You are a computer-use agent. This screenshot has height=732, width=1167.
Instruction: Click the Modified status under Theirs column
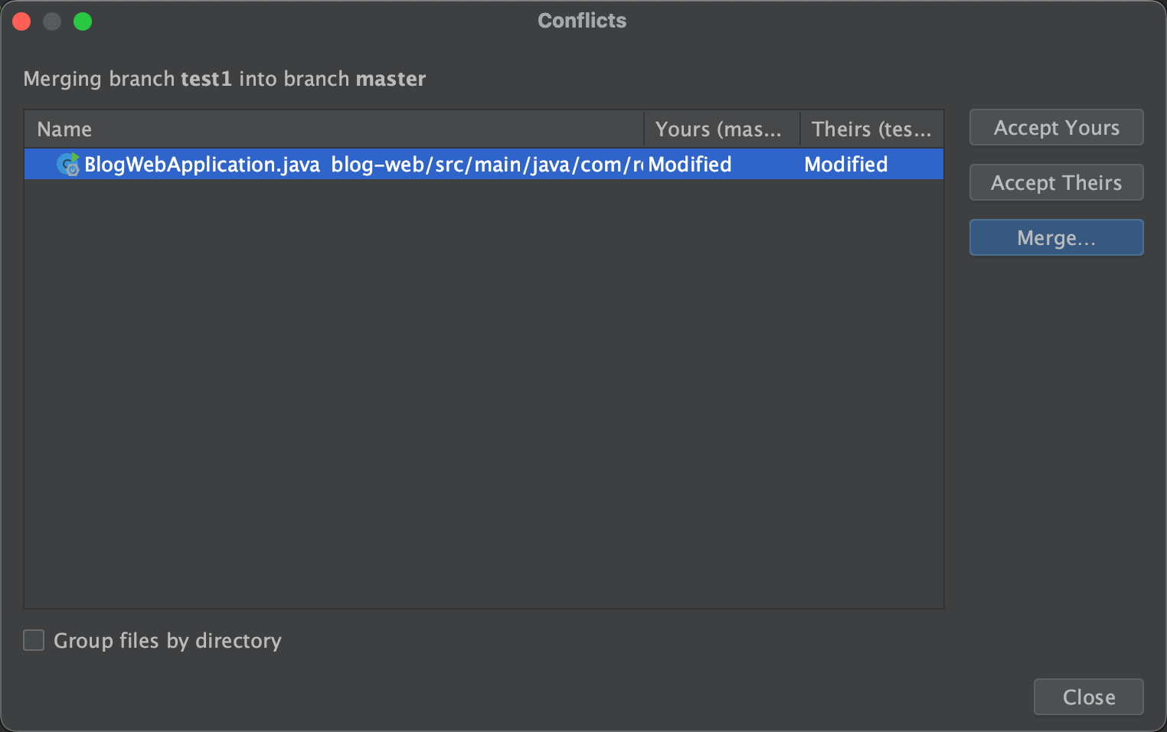[x=846, y=165]
